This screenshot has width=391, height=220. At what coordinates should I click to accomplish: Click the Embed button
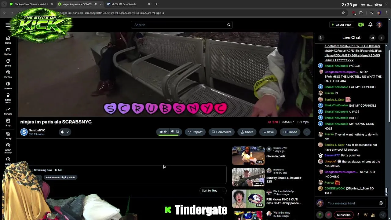tap(290, 132)
